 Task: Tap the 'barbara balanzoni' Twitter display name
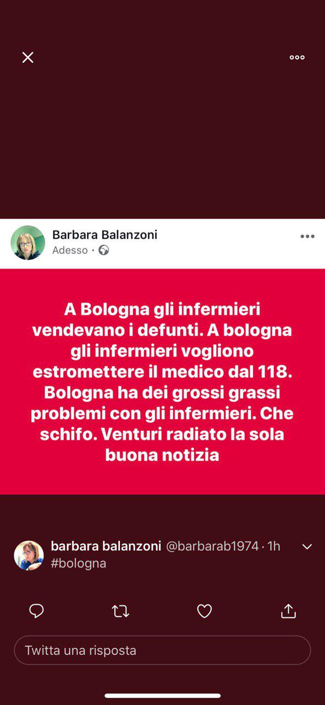click(106, 546)
